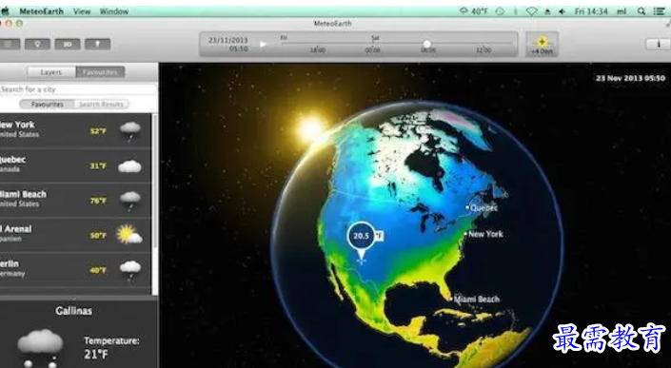Viewport: 671px width, 368px height.
Task: Open the MeteoEarth application menu
Action: click(41, 11)
